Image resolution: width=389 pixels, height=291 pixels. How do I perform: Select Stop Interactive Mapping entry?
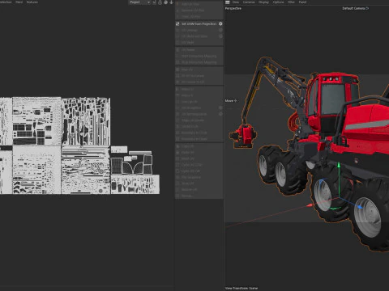click(x=199, y=62)
